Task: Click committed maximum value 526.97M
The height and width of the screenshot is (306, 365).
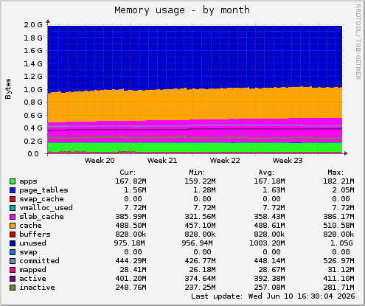Action: (338, 261)
